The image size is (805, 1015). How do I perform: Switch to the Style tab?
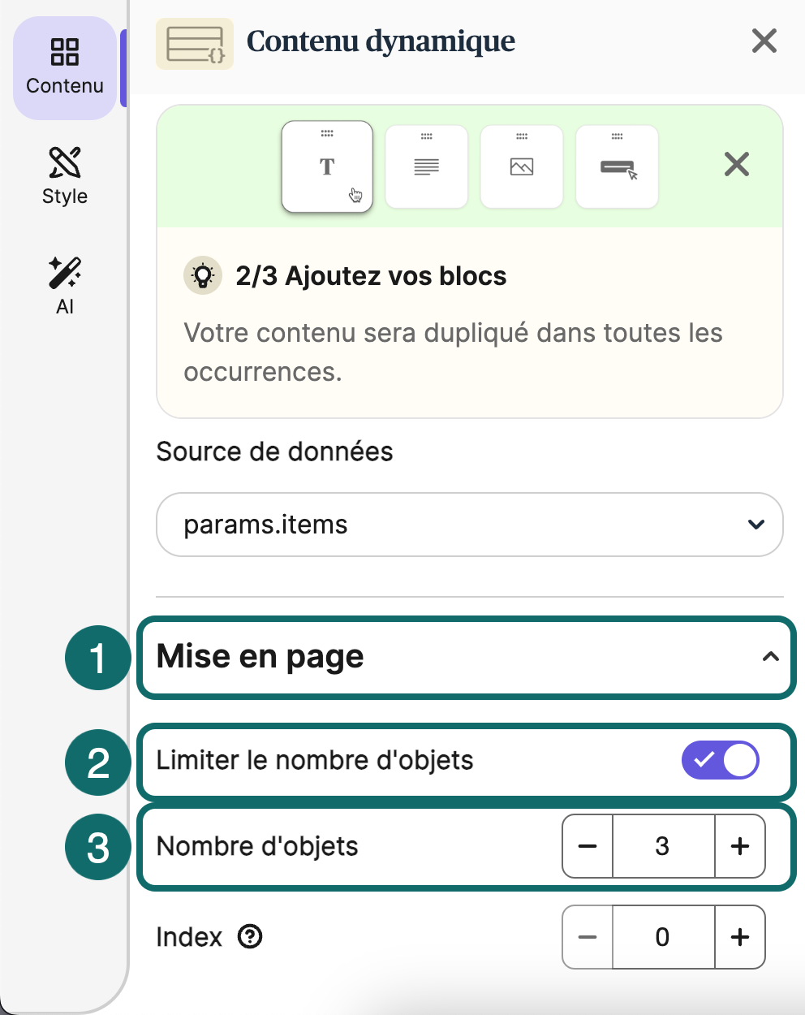click(x=65, y=176)
